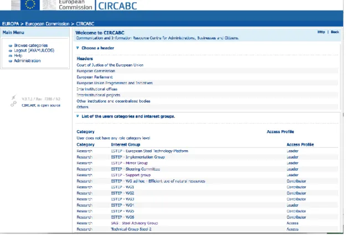The image size is (346, 236).
Task: Go to EUROPA in the breadcrumb
Action: (11, 24)
